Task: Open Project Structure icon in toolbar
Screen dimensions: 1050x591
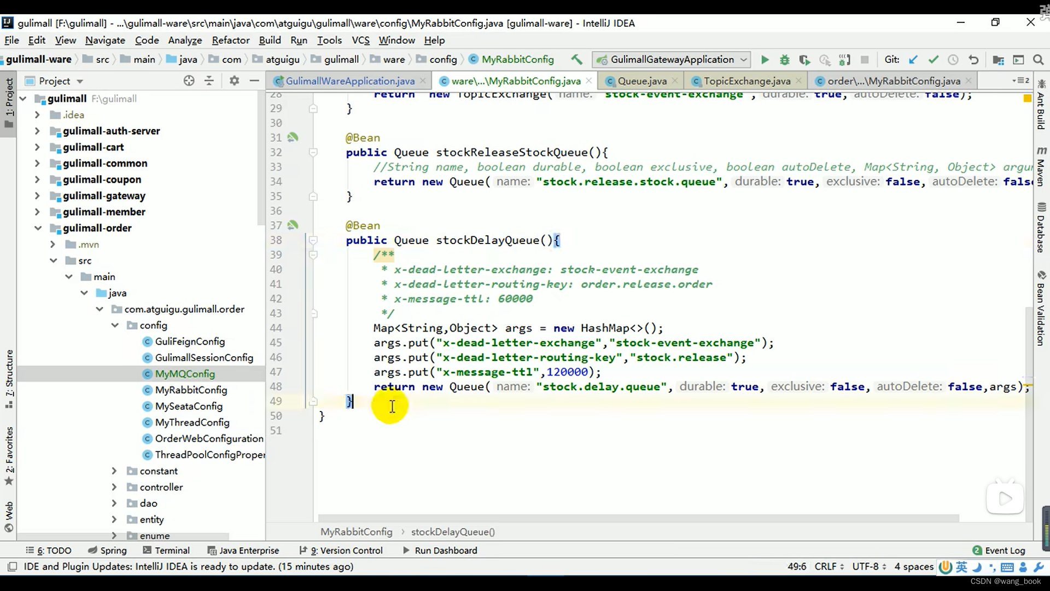Action: (998, 60)
